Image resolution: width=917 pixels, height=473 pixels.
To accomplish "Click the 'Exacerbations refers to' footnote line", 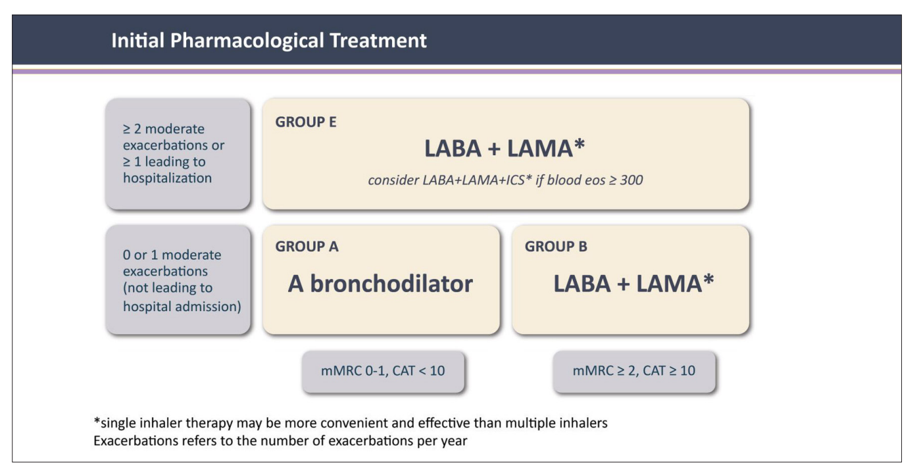I will (280, 441).
